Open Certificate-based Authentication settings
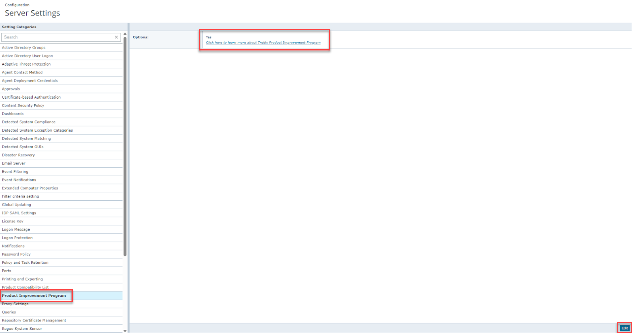 point(61,97)
